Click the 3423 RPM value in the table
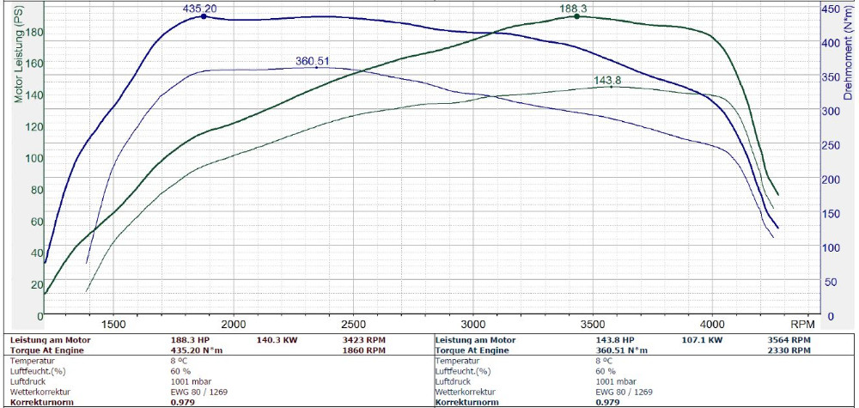This screenshot has height=408, width=859. pos(359,340)
